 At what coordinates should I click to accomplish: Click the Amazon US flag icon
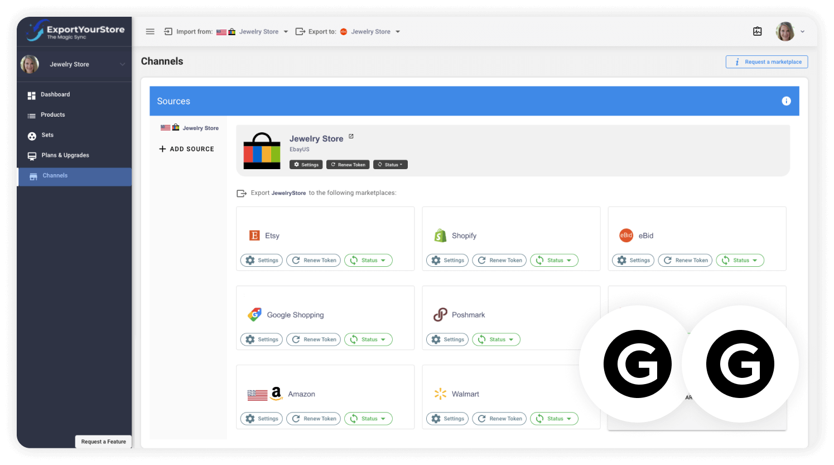[x=258, y=395]
